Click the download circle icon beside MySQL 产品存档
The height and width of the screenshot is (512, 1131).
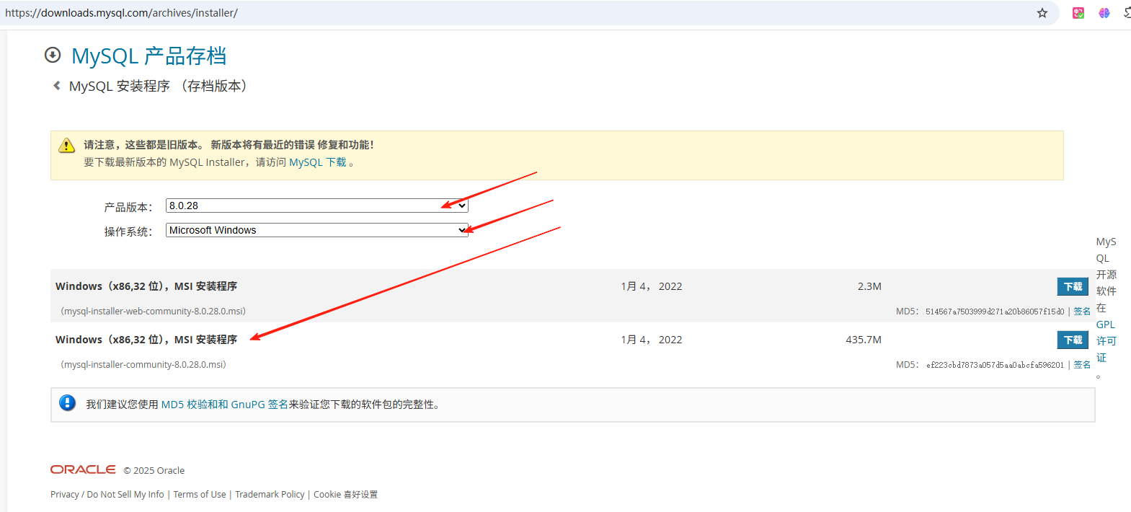pyautogui.click(x=53, y=55)
